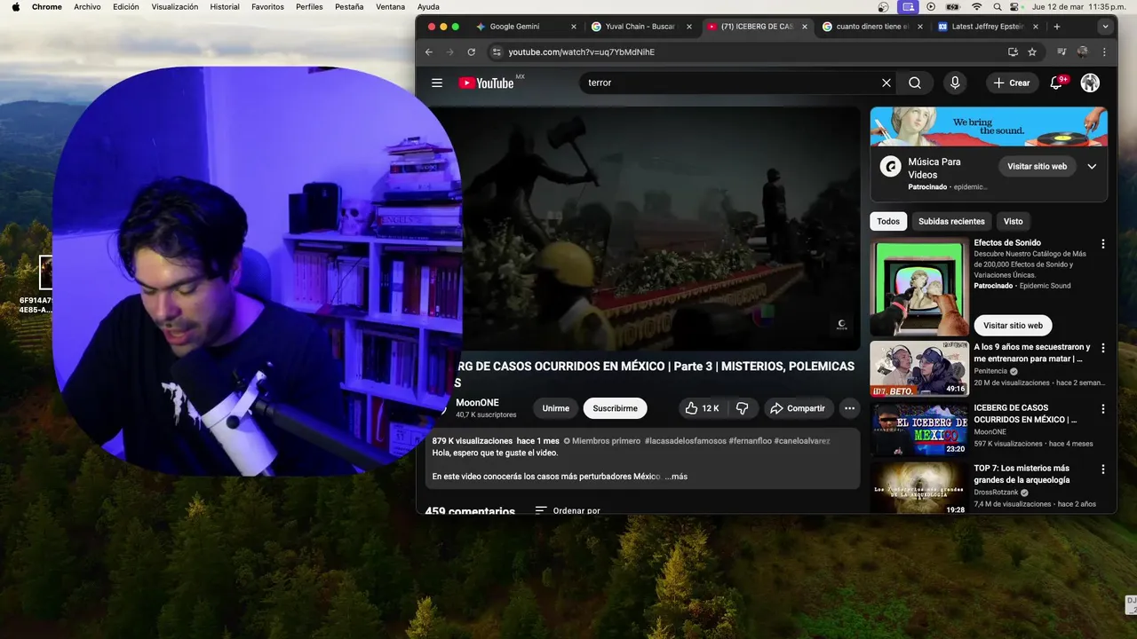Open Spotlight search in menu bar
Screen dimensions: 1137x639
pos(997,6)
